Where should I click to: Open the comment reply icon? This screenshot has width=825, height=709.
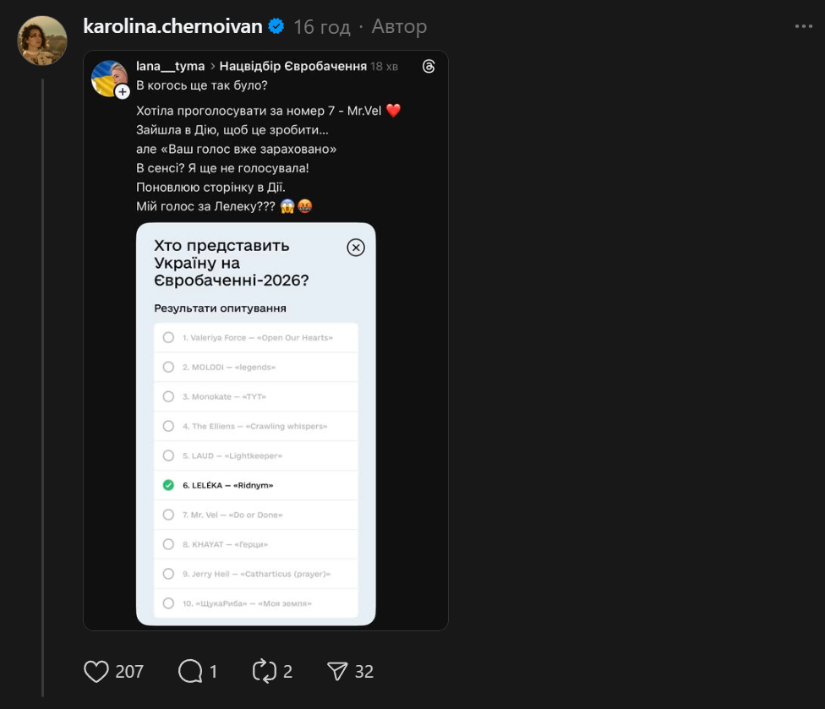pos(191,672)
